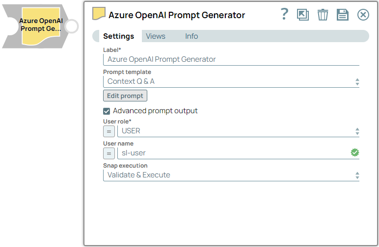Open the help question mark icon

pos(284,14)
